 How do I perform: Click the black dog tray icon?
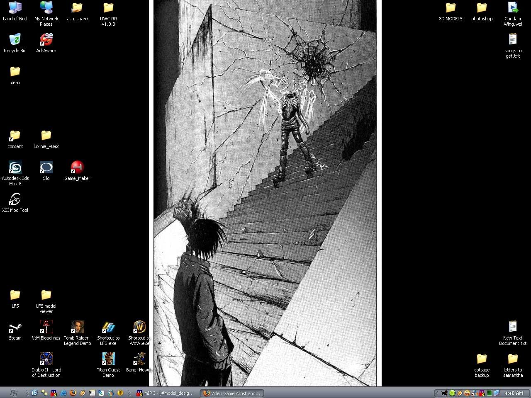tap(445, 393)
